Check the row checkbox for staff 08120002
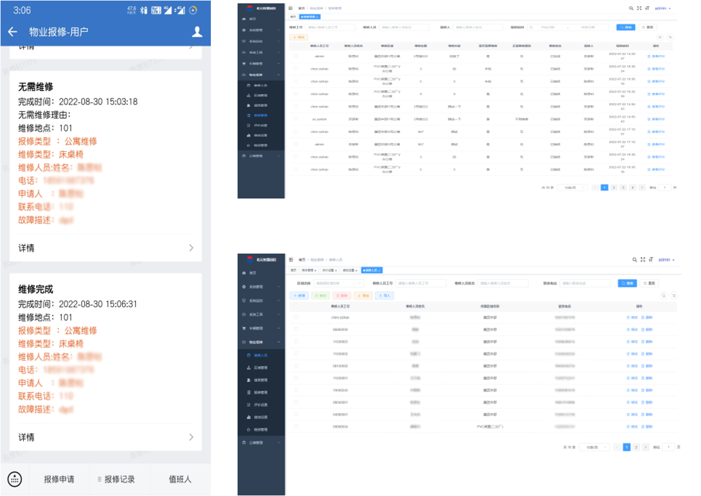The width and height of the screenshot is (701, 496). [296, 366]
